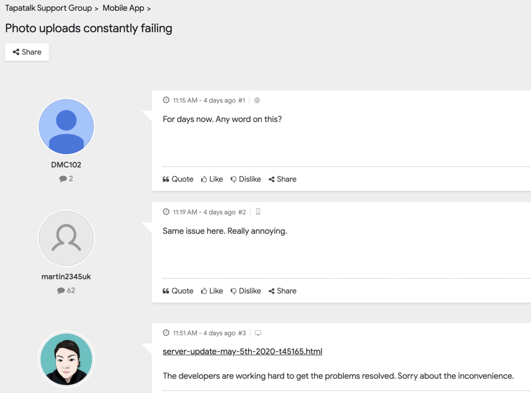Click the Share button below the thread title
This screenshot has width=531, height=393.
tap(27, 52)
